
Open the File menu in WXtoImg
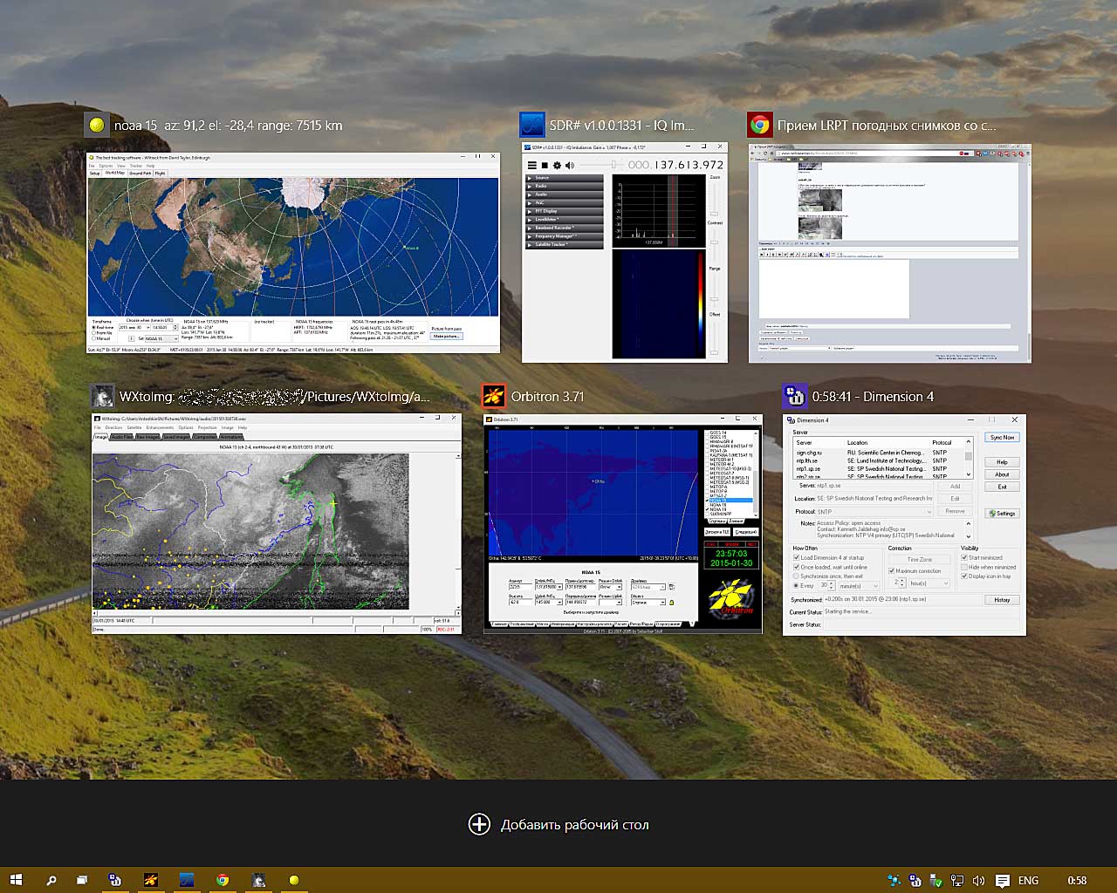coord(98,428)
